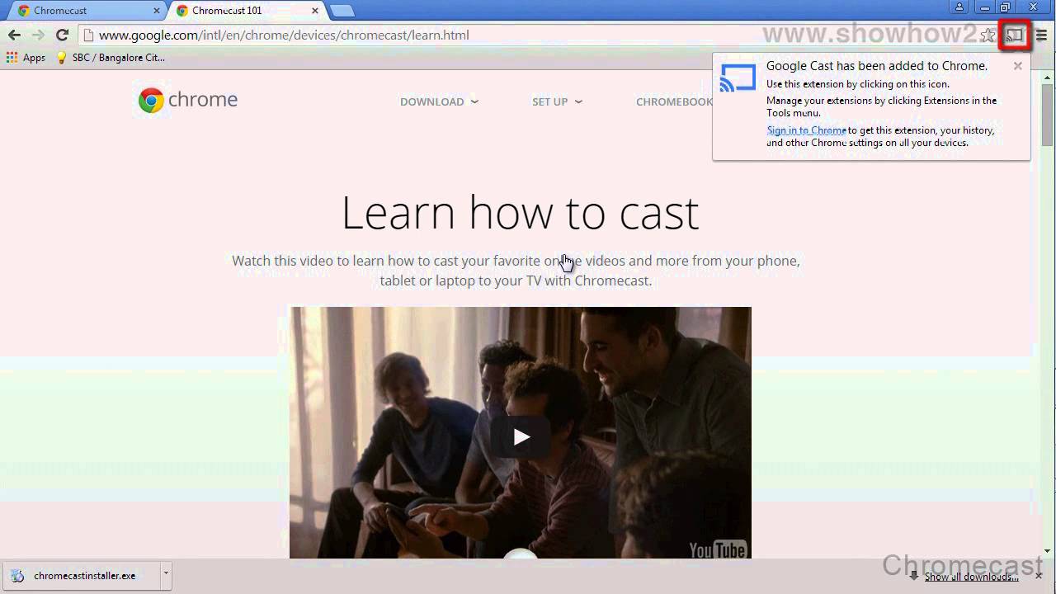This screenshot has width=1056, height=594.
Task: Click the browser Forward arrow
Action: coord(38,35)
